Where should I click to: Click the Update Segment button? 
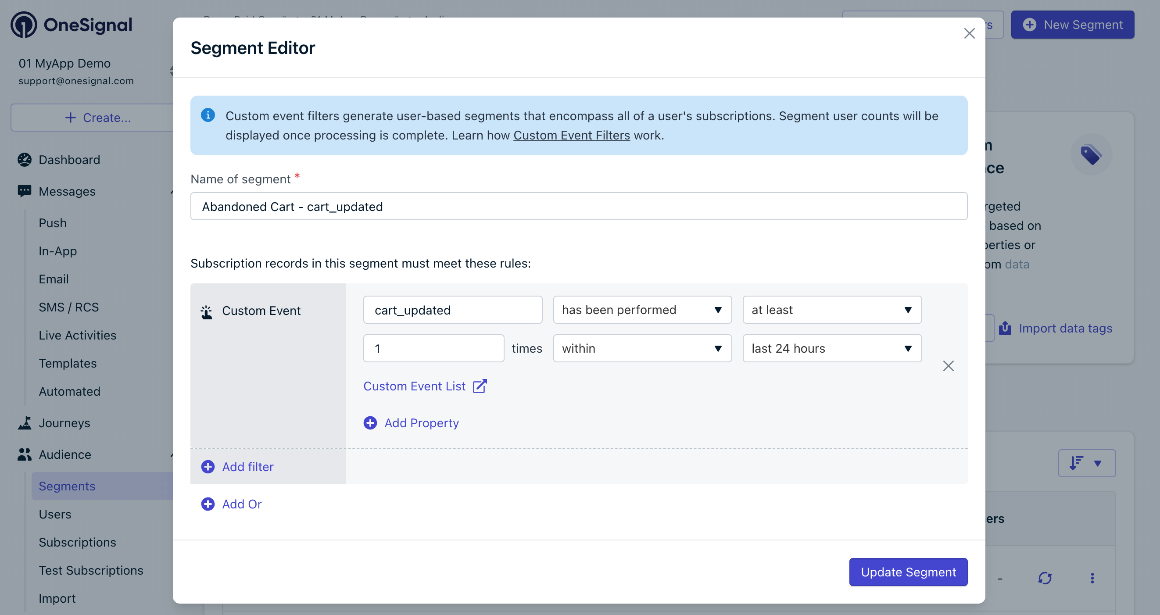click(908, 572)
